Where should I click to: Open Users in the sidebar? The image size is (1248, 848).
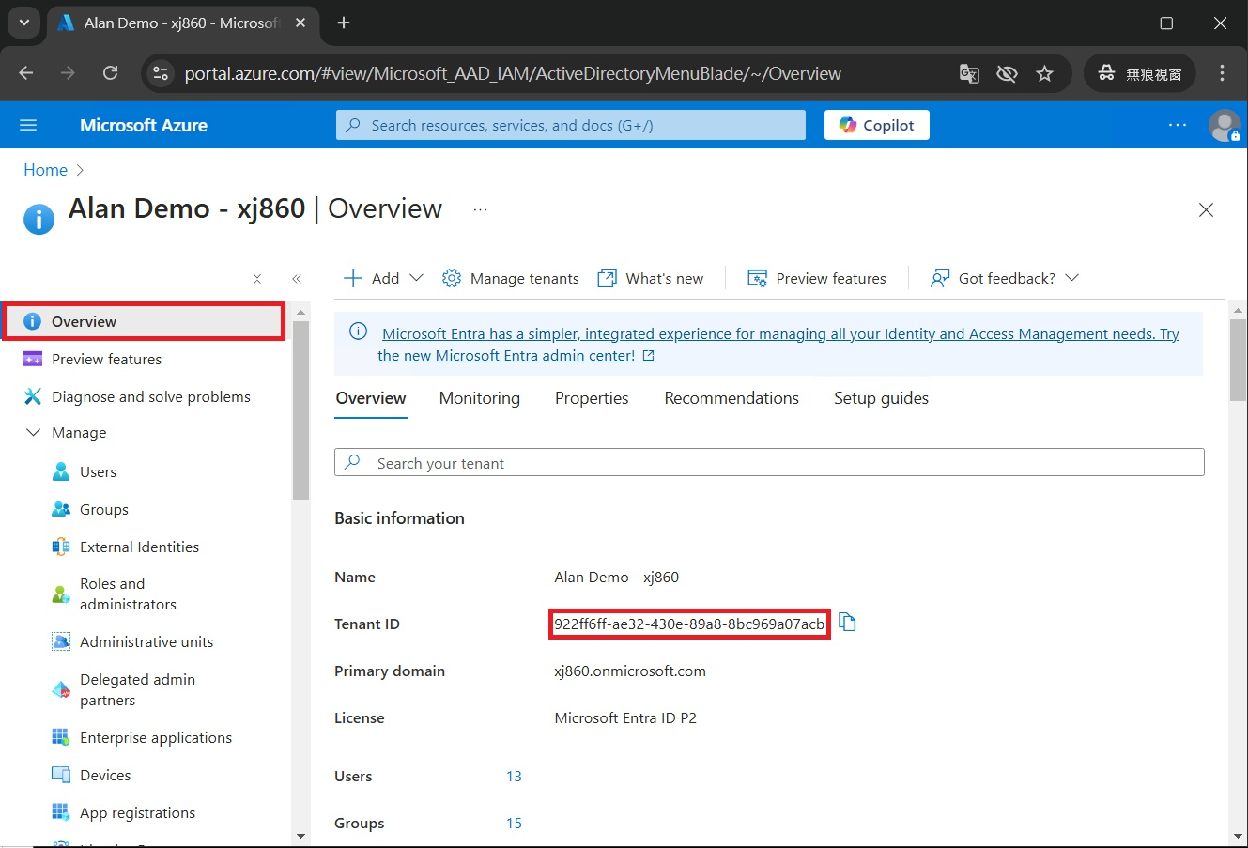[x=98, y=471]
